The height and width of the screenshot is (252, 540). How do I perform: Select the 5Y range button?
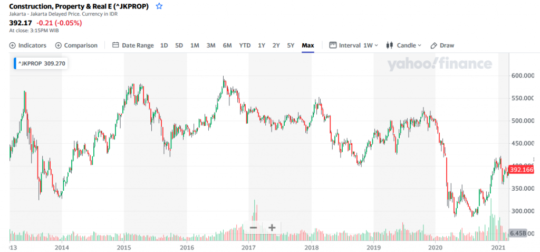coord(291,45)
